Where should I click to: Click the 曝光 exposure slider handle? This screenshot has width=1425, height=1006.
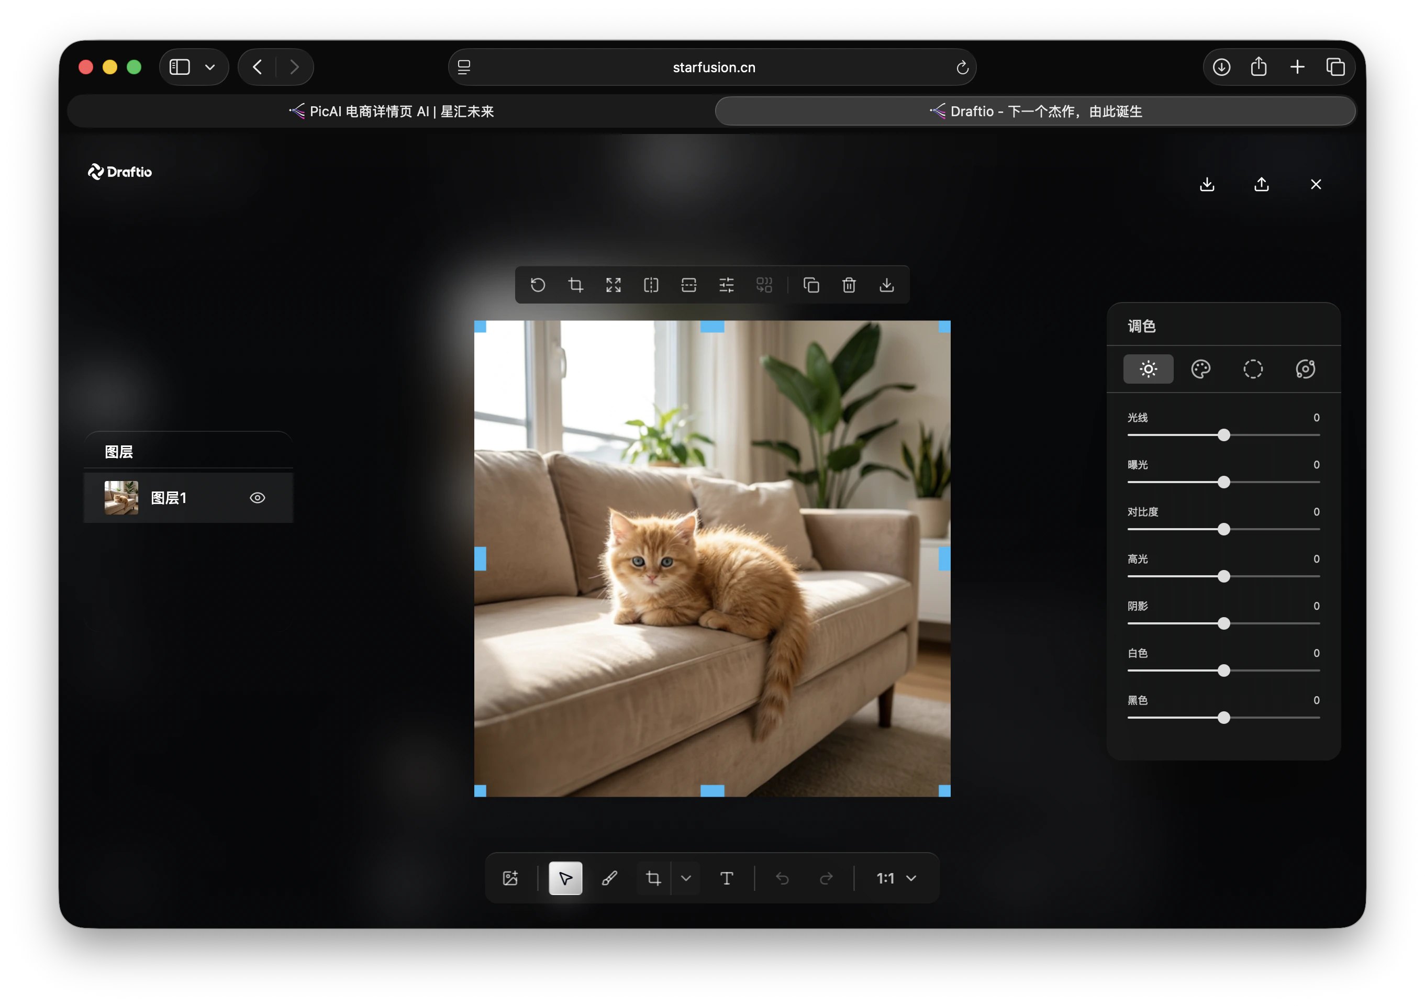coord(1223,482)
